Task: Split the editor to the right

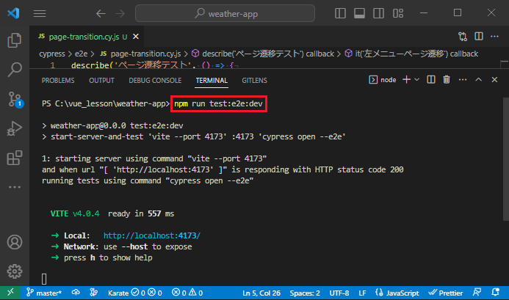Action: click(x=479, y=37)
